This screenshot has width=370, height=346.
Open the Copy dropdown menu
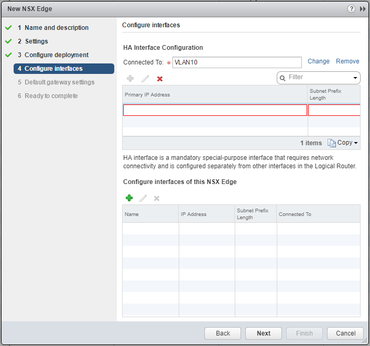pos(343,143)
